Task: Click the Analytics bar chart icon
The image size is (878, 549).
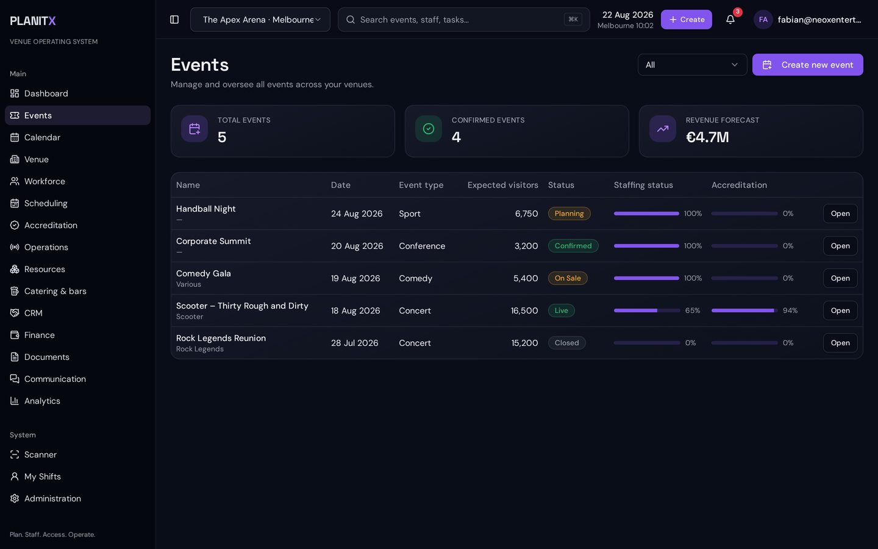Action: [x=15, y=401]
